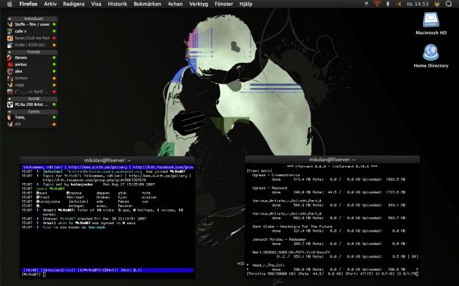Click the battery power plug icon
This screenshot has width=459, height=286.
(x=437, y=3)
